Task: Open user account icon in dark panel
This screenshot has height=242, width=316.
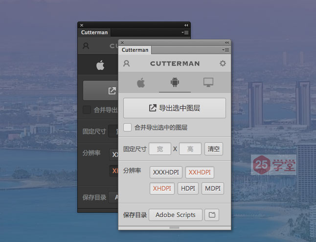Action: coord(86,46)
